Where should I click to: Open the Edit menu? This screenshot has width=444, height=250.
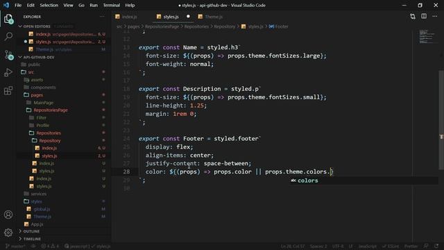click(x=31, y=5)
